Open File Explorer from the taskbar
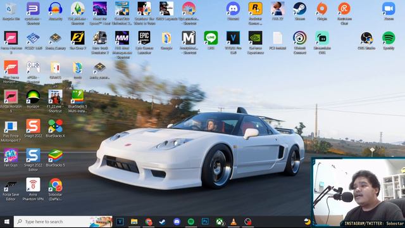405x228 pixels. click(134, 222)
